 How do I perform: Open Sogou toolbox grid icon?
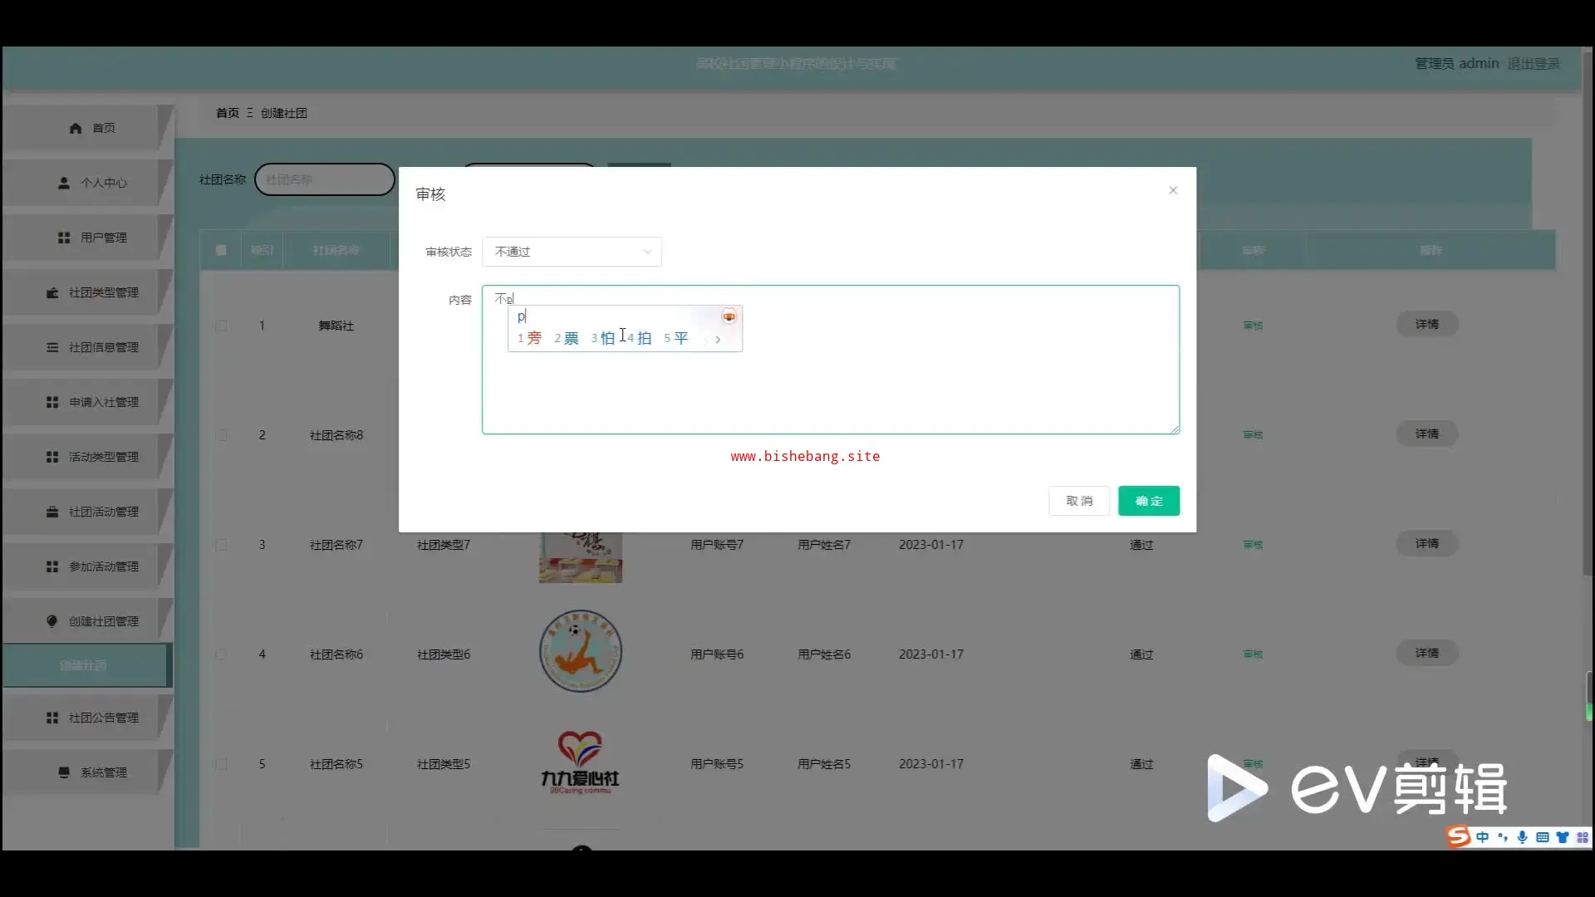tap(1583, 837)
